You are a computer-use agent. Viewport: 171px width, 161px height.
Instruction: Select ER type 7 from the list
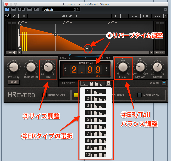[x=96, y=133]
